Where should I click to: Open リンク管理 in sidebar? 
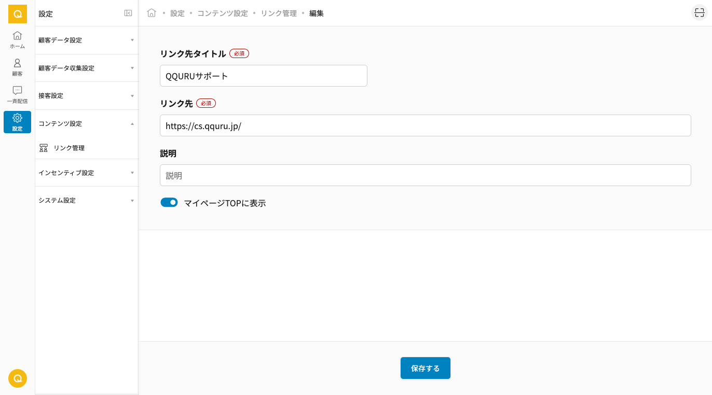(69, 148)
